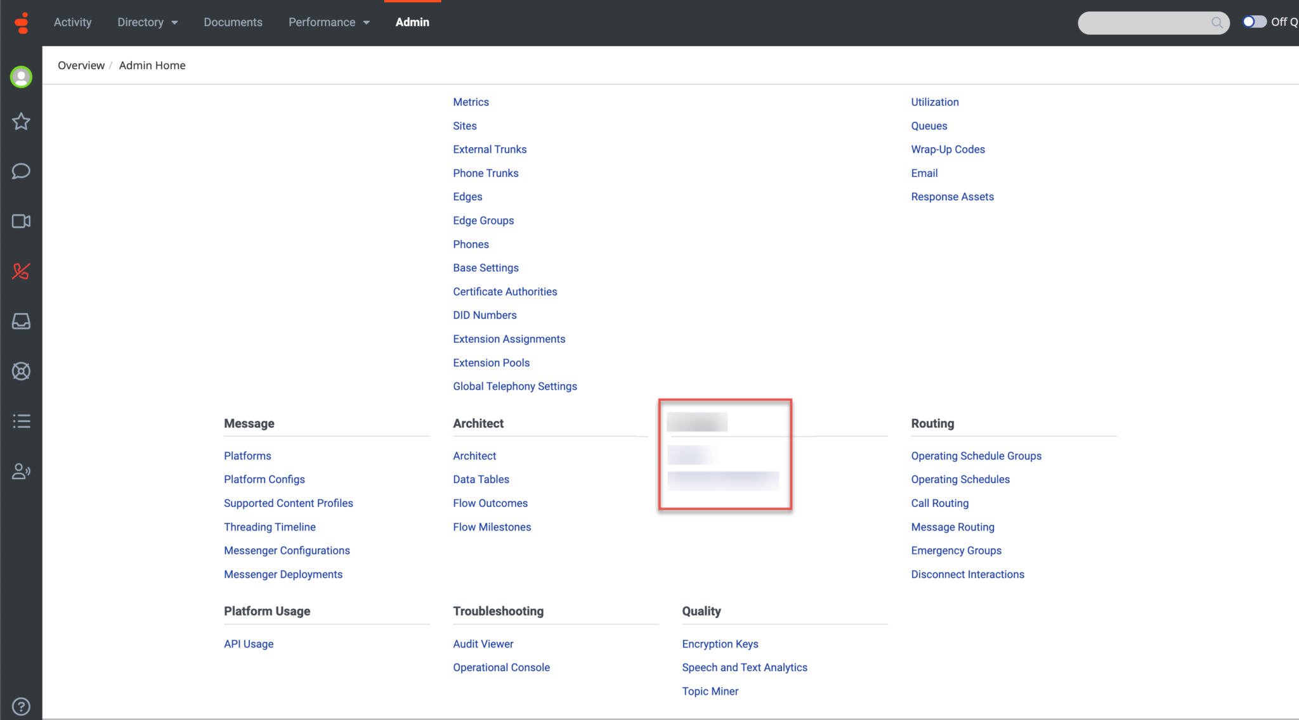1299x720 pixels.
Task: Open the Call Routing link
Action: coord(939,503)
